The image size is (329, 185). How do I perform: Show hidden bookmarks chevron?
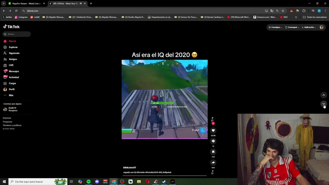[296, 17]
